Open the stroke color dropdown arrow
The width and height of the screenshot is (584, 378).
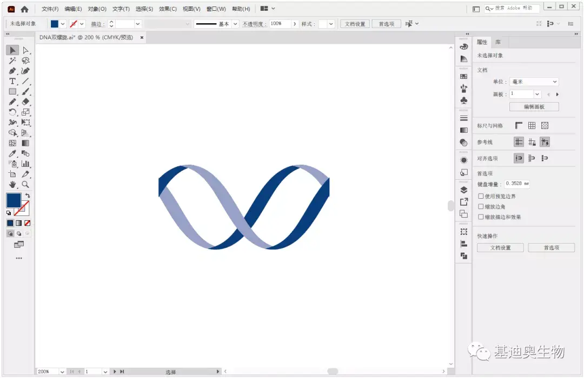coord(82,24)
